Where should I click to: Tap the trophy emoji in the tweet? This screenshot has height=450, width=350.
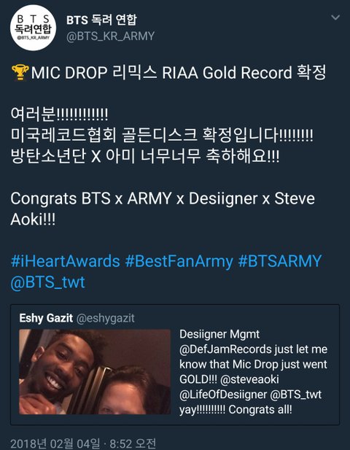click(x=20, y=72)
